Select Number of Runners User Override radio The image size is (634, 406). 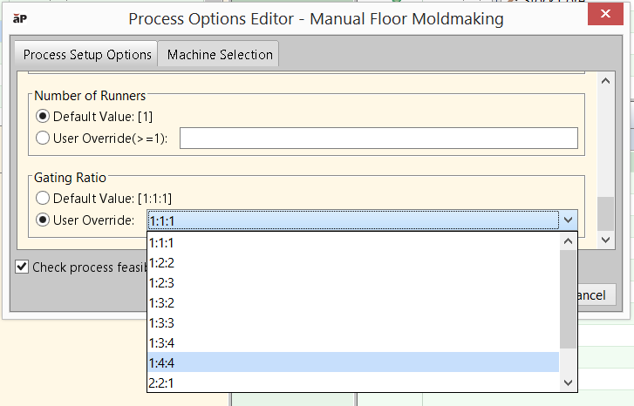coord(42,138)
